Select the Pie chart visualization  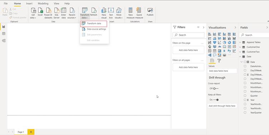[x=224, y=42]
